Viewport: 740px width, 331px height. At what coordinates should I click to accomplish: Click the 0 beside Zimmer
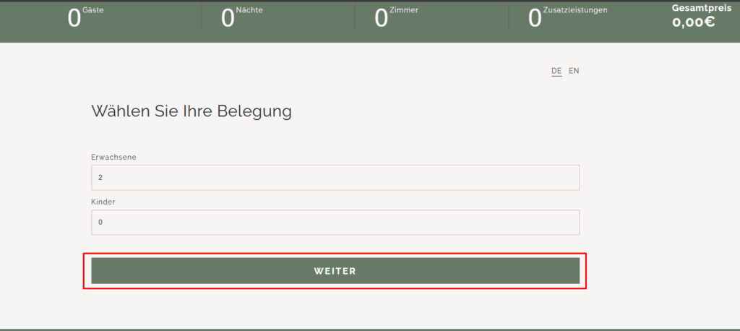click(x=382, y=19)
